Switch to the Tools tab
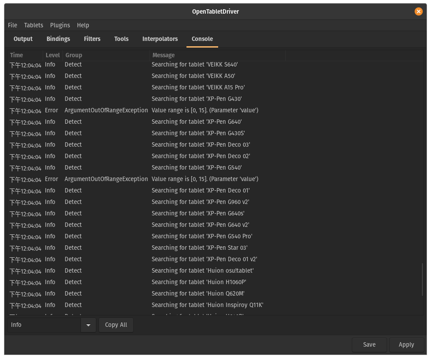 pyautogui.click(x=121, y=39)
